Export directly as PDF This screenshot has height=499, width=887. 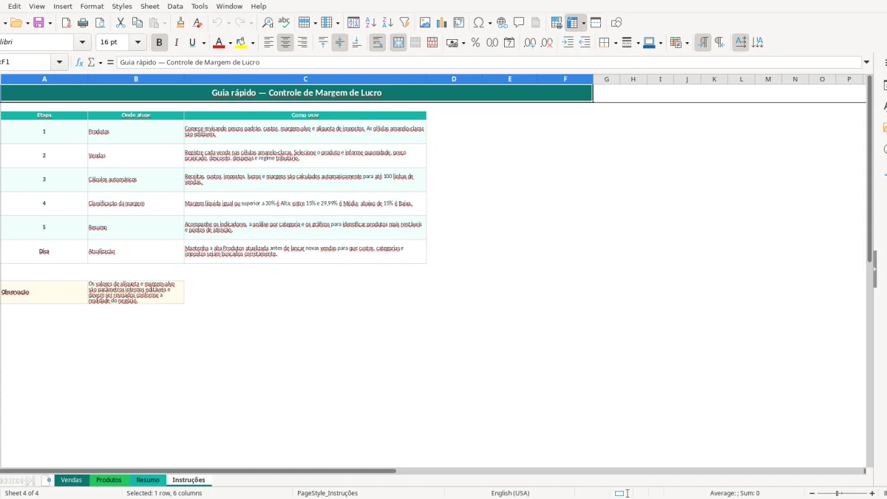[x=66, y=23]
